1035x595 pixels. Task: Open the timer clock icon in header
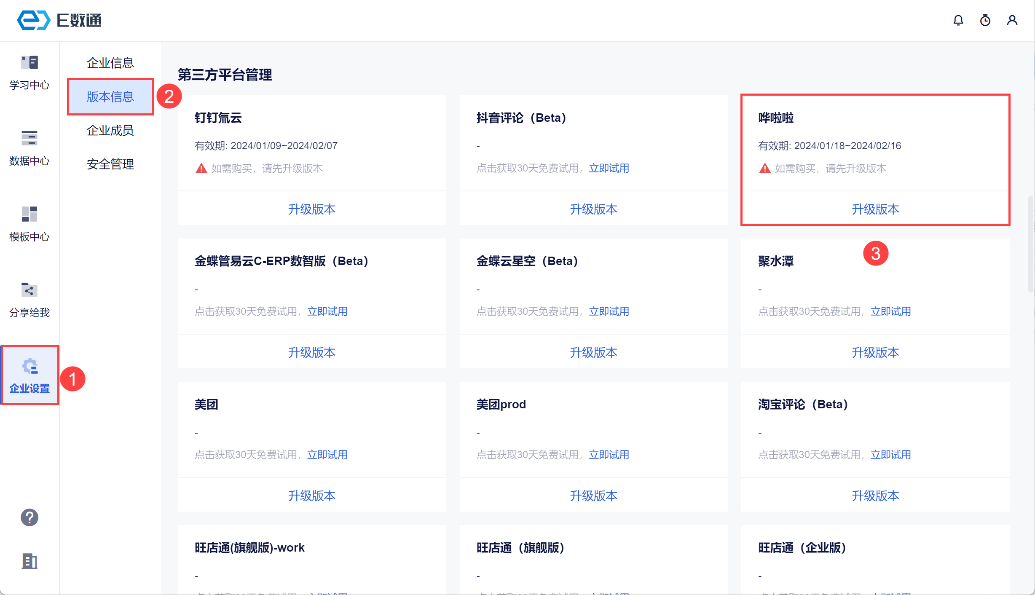pos(985,20)
